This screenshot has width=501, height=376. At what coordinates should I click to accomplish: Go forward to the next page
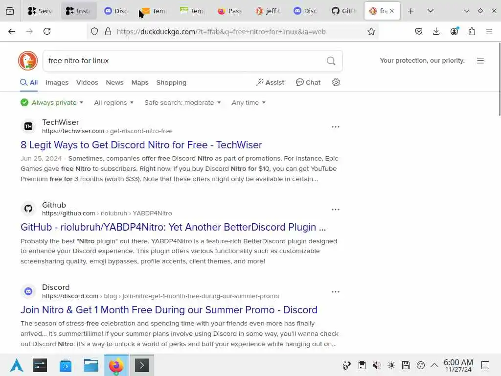(29, 31)
